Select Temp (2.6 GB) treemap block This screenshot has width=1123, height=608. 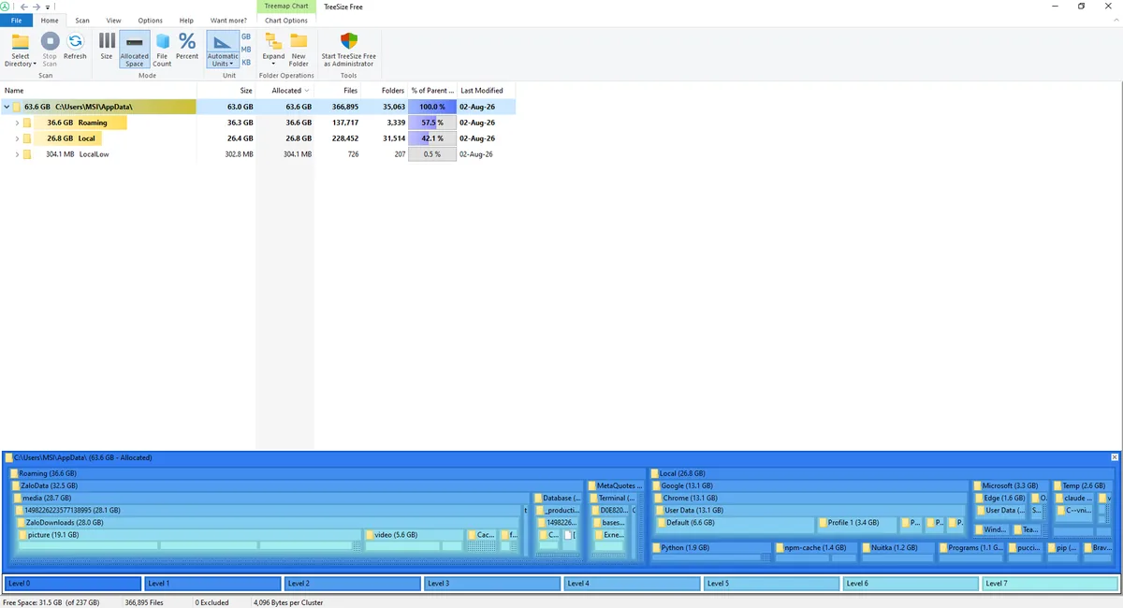point(1084,486)
